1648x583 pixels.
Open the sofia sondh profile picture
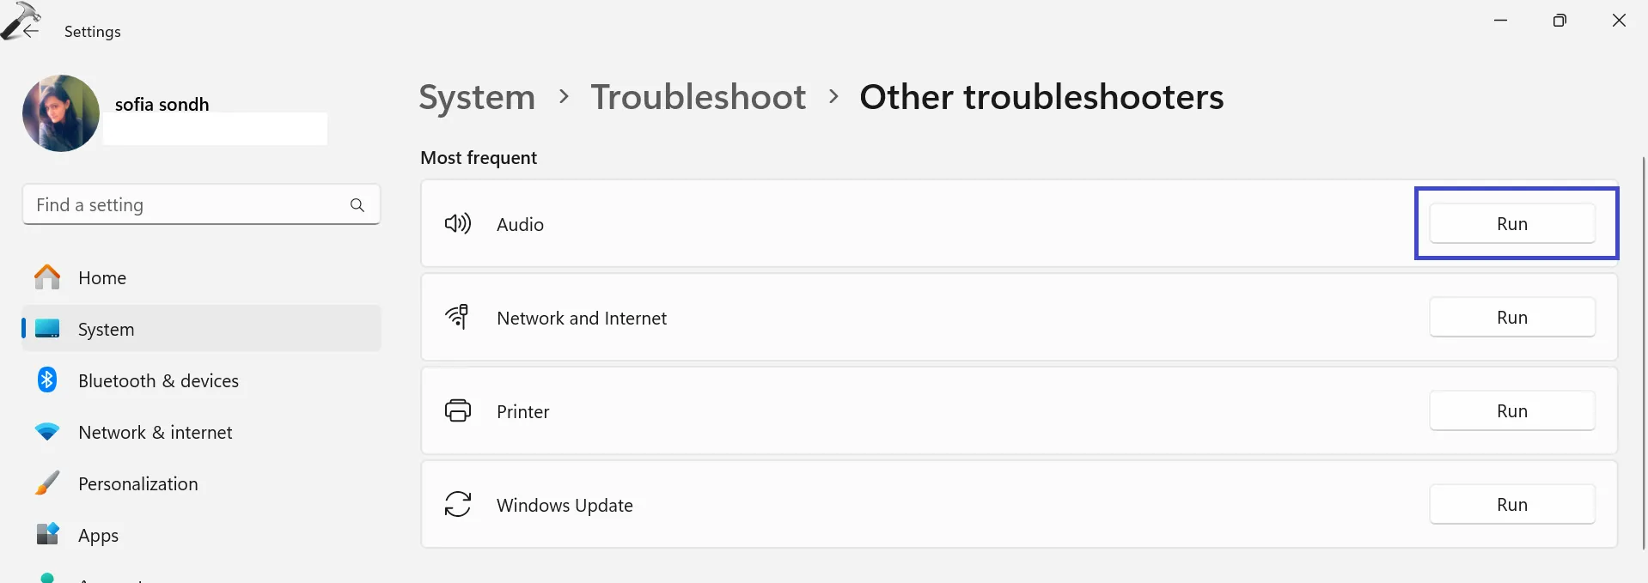click(61, 113)
